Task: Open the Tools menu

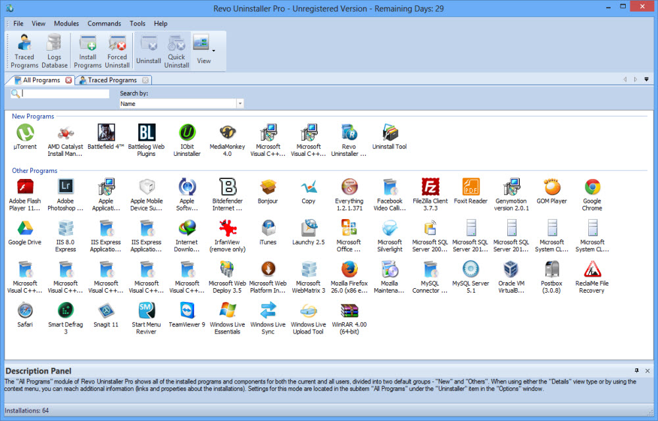Action: (138, 24)
